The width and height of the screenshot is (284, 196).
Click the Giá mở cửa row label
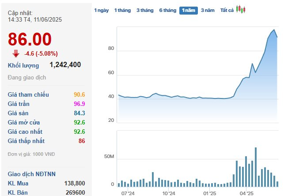click(26, 122)
